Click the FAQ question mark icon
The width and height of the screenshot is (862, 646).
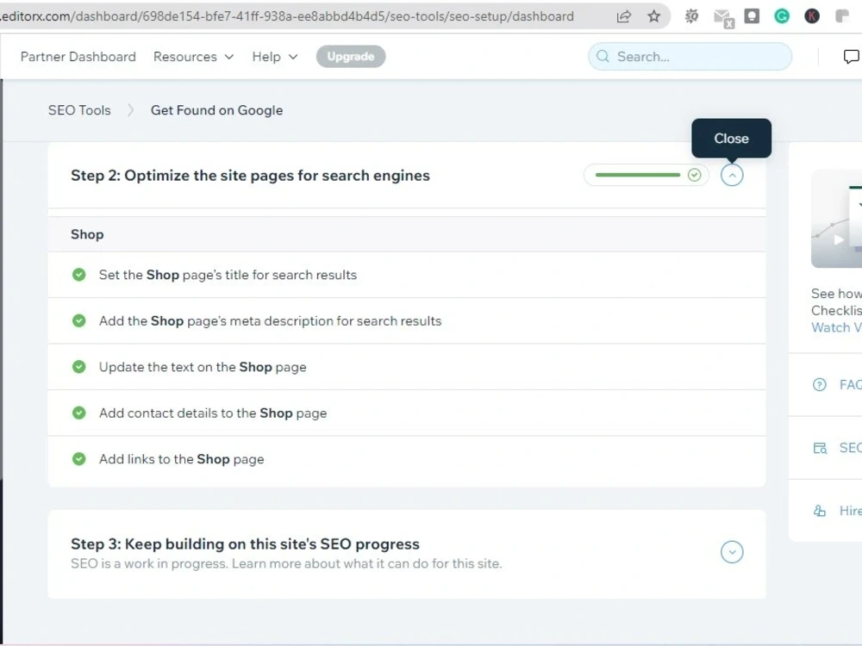click(x=819, y=384)
